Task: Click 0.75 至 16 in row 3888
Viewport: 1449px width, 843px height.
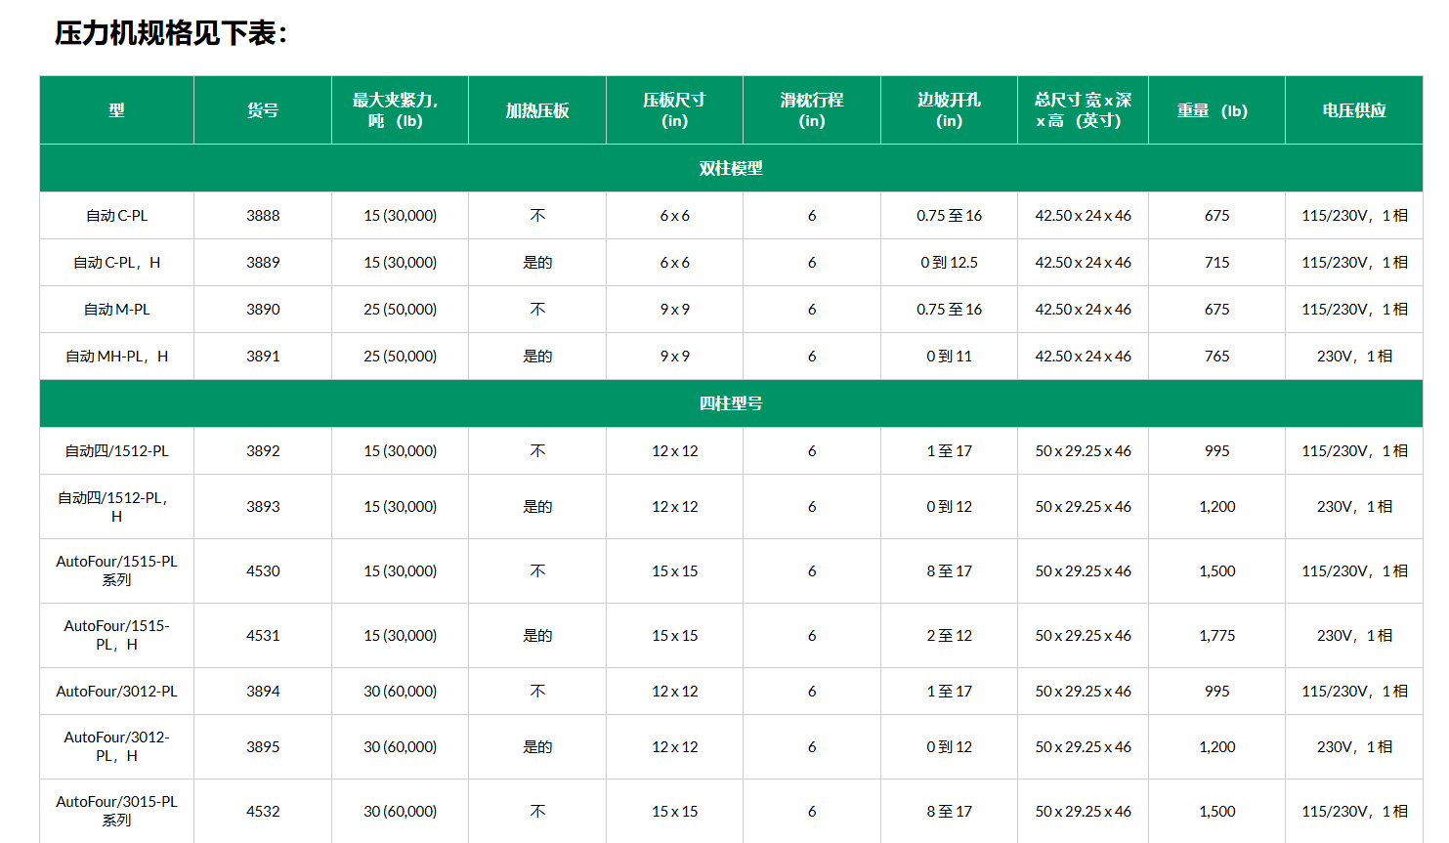Action: pyautogui.click(x=949, y=216)
